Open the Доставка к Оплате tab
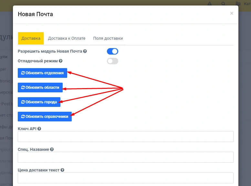Viewport: 251px width, 186px height. pos(67,38)
